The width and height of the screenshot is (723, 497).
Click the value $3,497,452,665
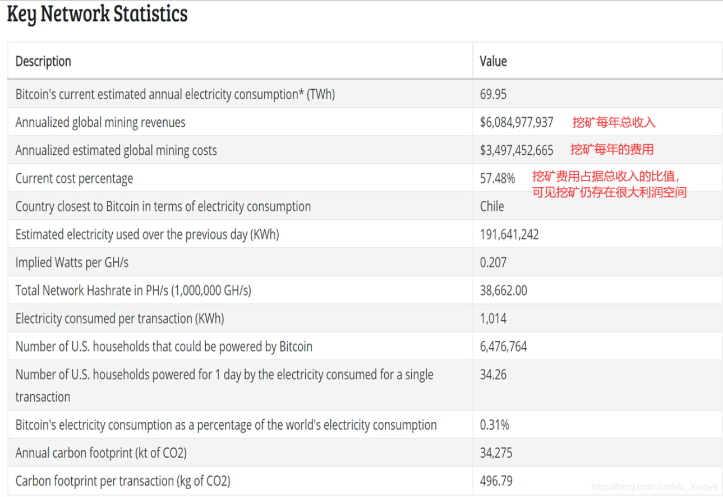tap(517, 150)
